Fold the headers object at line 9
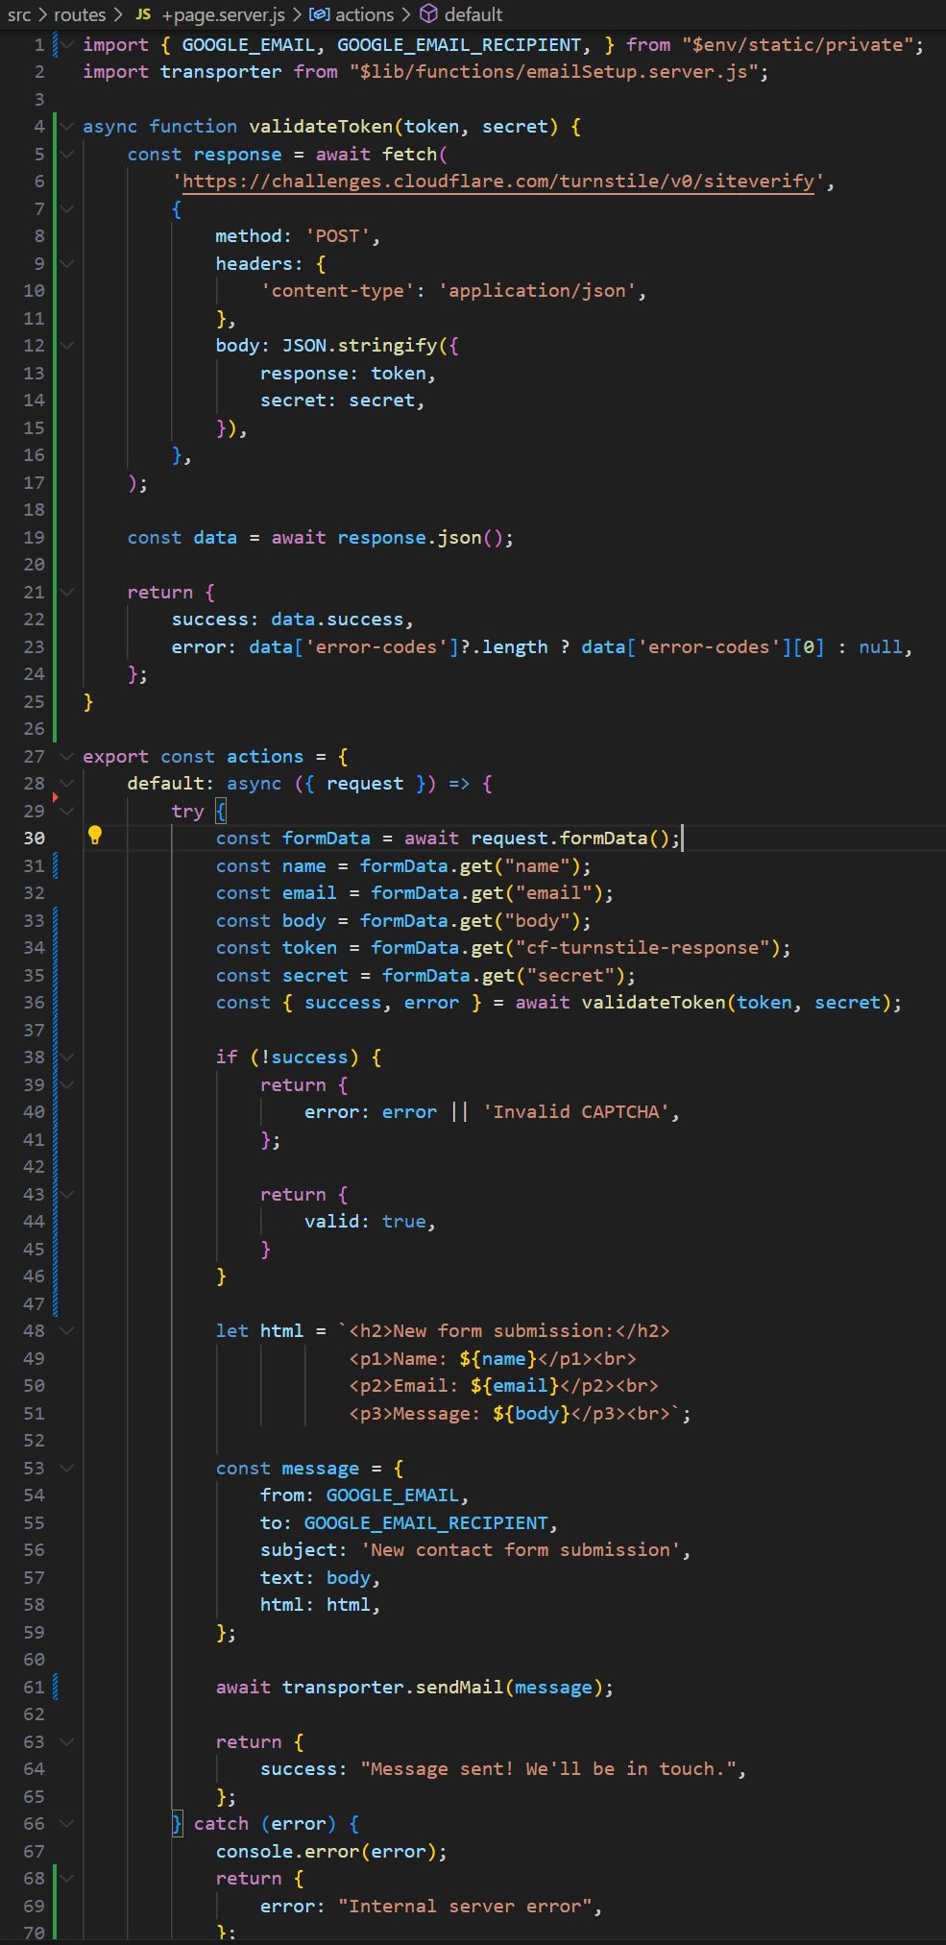This screenshot has width=946, height=1945. tap(66, 263)
